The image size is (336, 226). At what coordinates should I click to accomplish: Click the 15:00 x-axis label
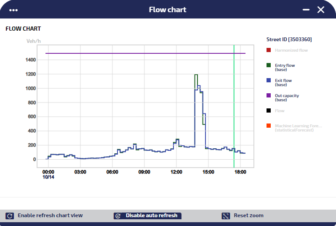point(208,172)
